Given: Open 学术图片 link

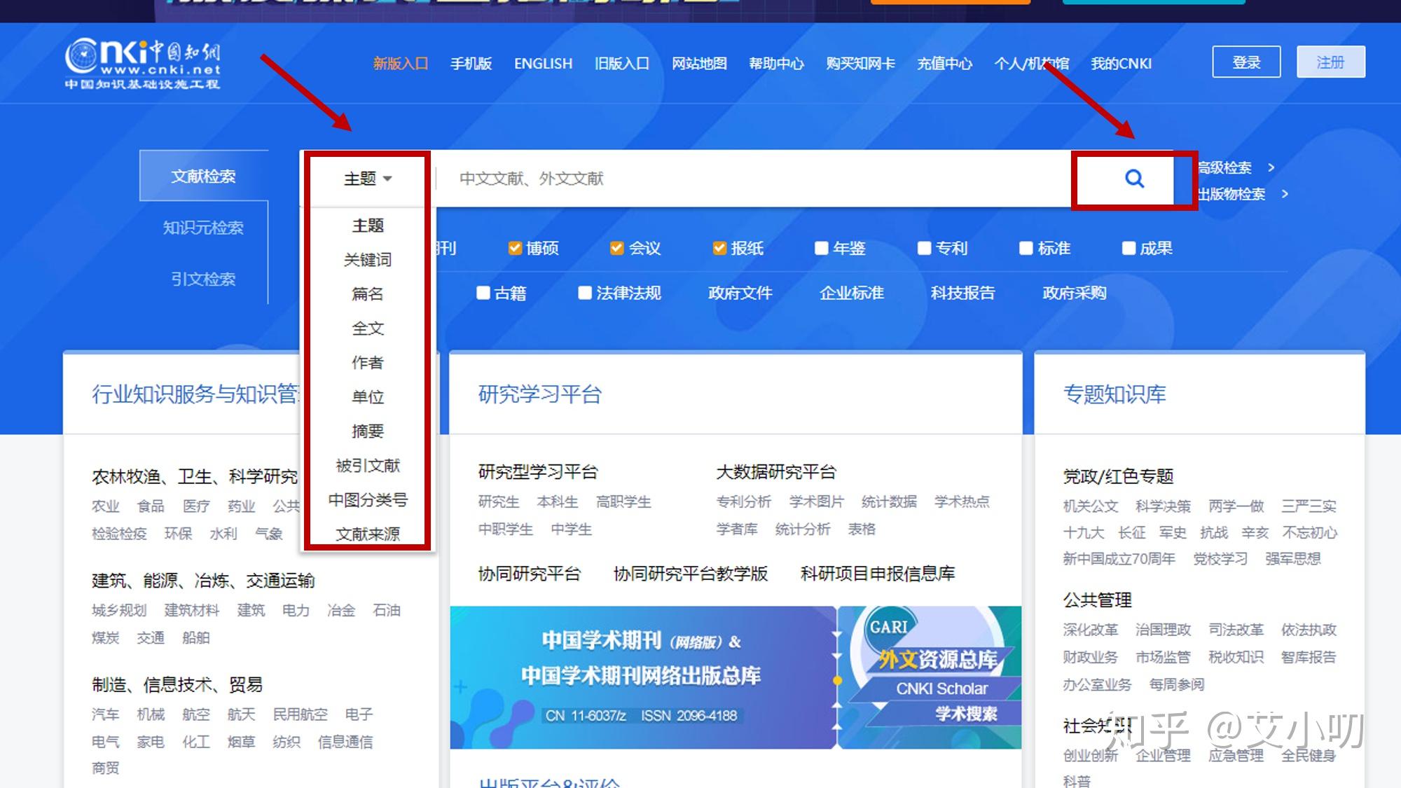Looking at the screenshot, I should 816,502.
